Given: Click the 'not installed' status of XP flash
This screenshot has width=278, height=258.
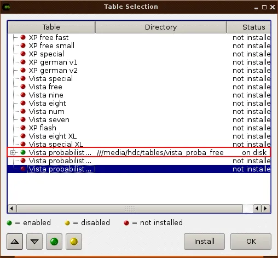Looking at the screenshot, I should 252,128.
